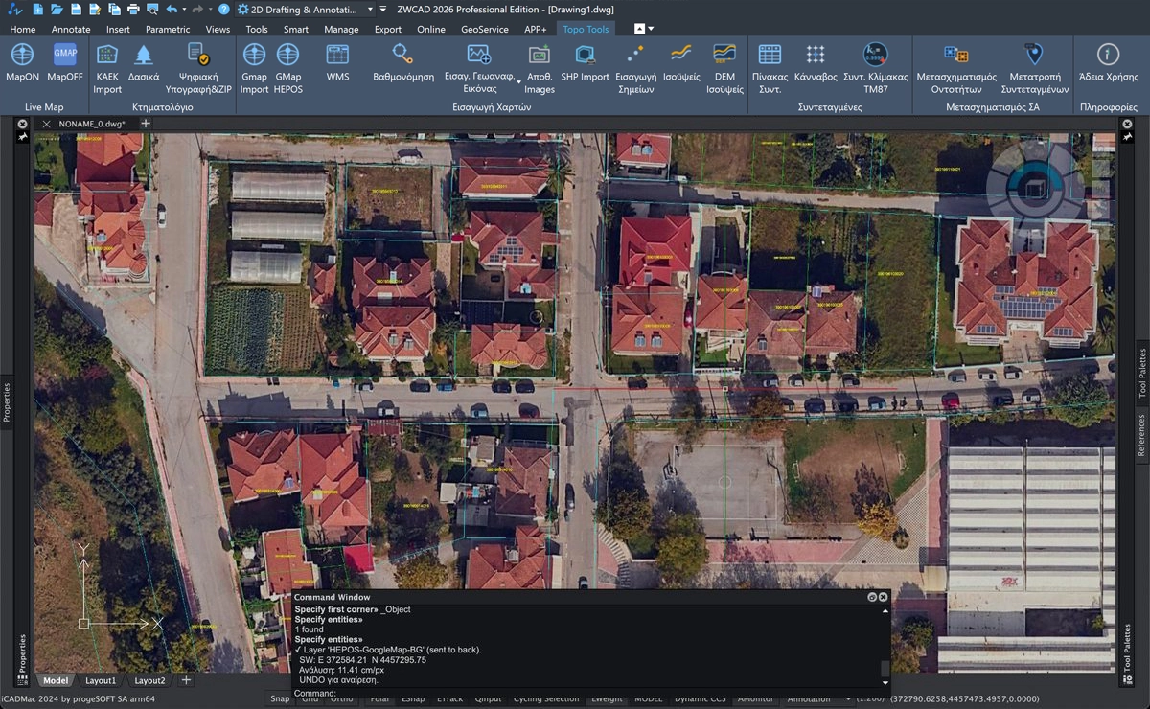Add a new document tab with plus
The image size is (1150, 709).
146,124
